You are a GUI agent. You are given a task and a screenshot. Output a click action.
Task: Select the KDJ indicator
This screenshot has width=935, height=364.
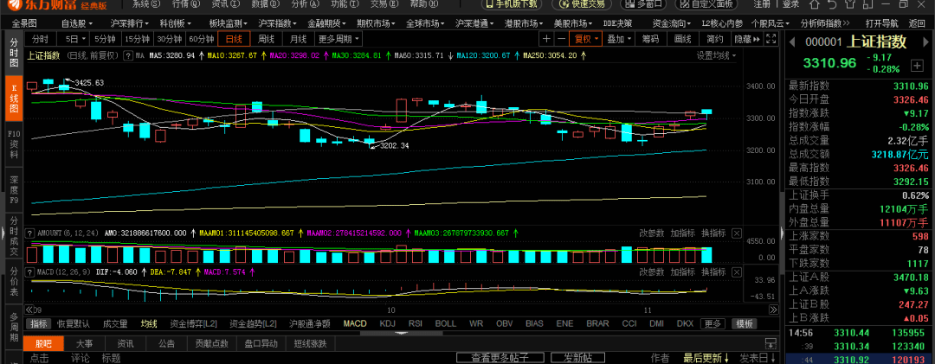pyautogui.click(x=387, y=323)
